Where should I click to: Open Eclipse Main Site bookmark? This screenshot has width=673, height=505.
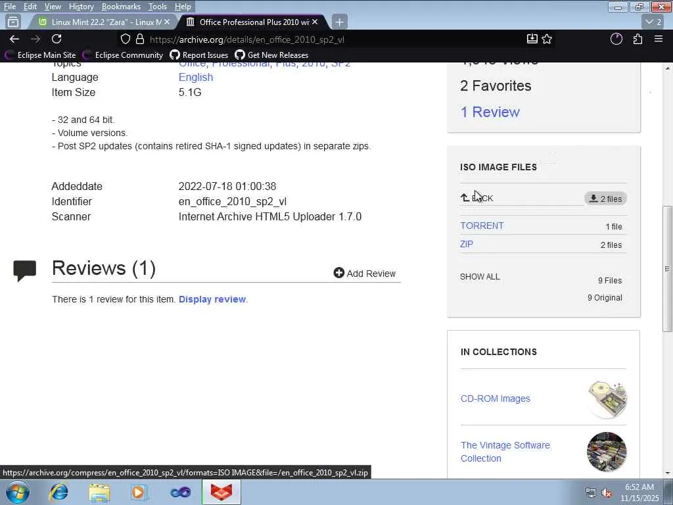pos(40,55)
